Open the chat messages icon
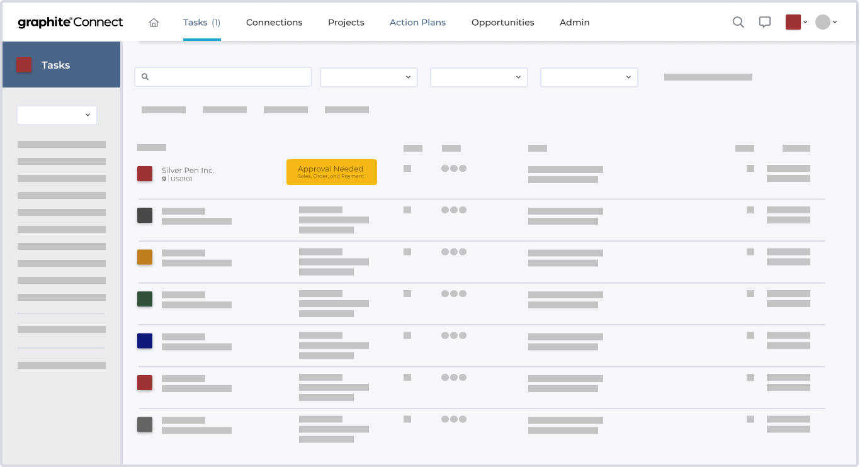Image resolution: width=860 pixels, height=467 pixels. tap(764, 22)
